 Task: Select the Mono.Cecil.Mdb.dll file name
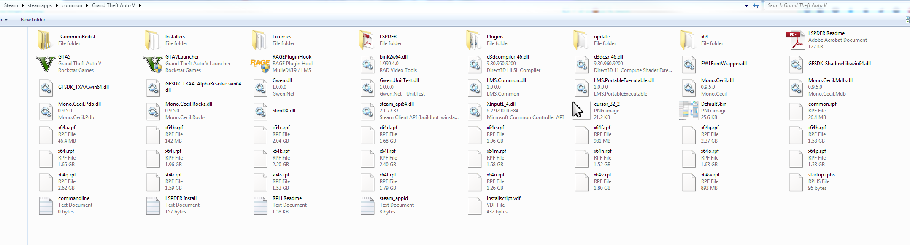[830, 80]
